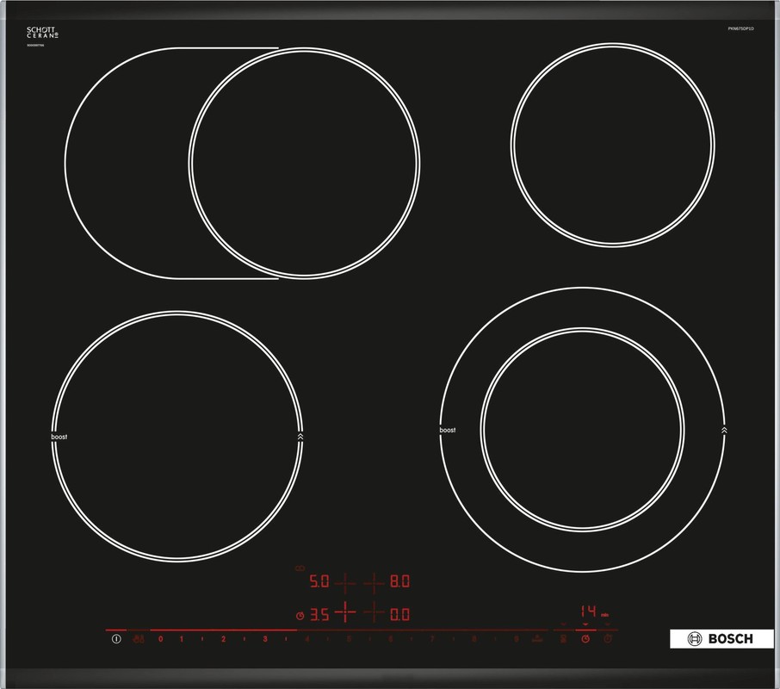
Task: Set heat level 3 on the slider
Action: pyautogui.click(x=265, y=639)
